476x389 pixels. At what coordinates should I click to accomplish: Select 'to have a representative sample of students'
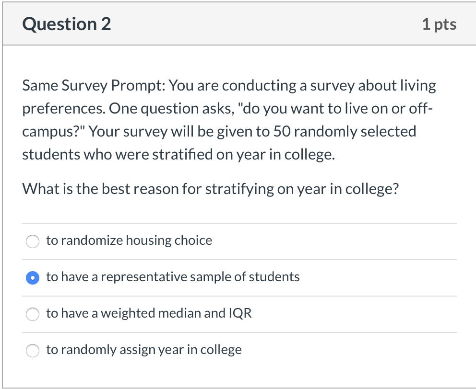point(32,277)
